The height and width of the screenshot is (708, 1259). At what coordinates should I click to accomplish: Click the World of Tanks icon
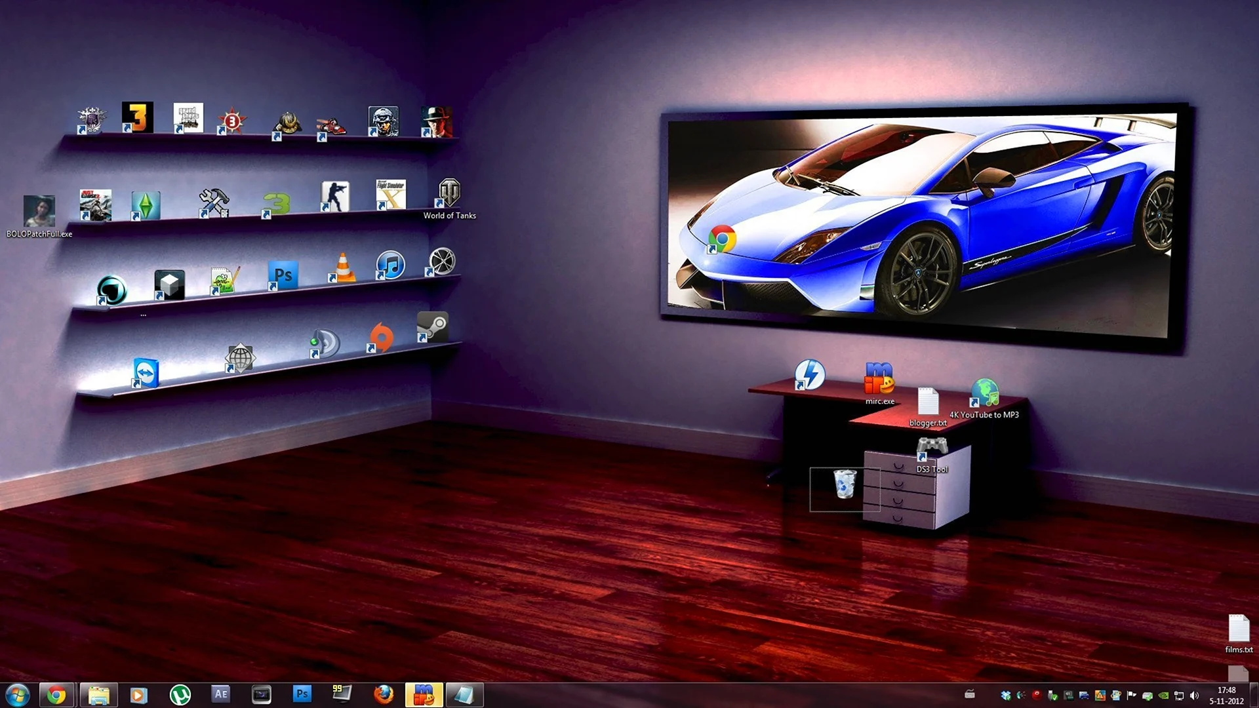click(449, 193)
